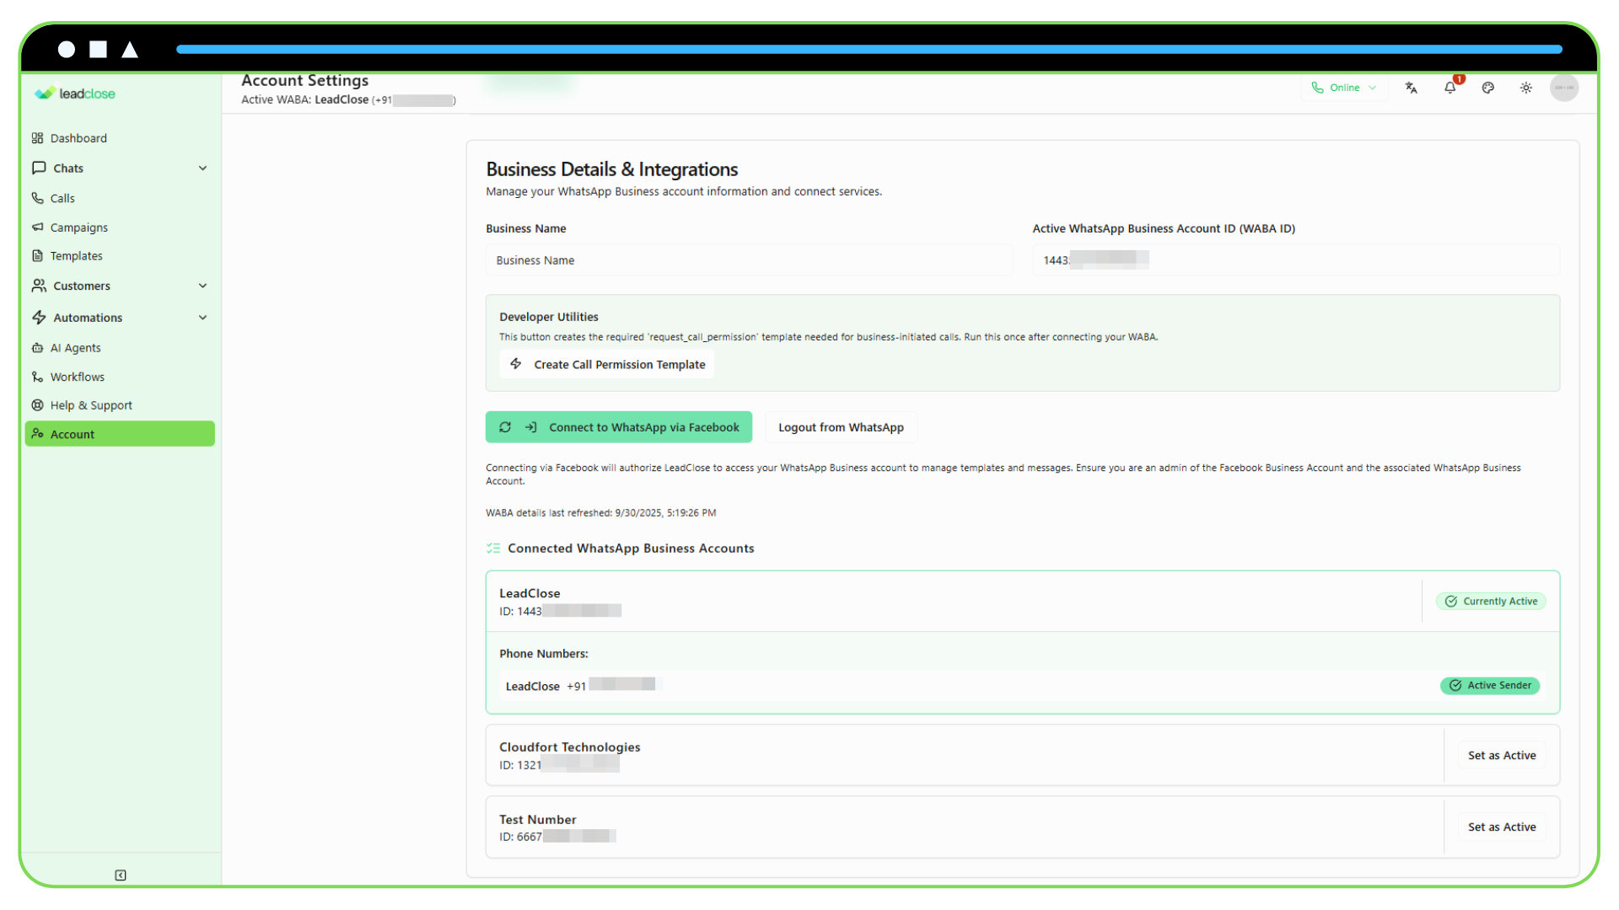Click the square icon in top bar
Image resolution: width=1619 pixels, height=910 pixels.
pyautogui.click(x=99, y=50)
